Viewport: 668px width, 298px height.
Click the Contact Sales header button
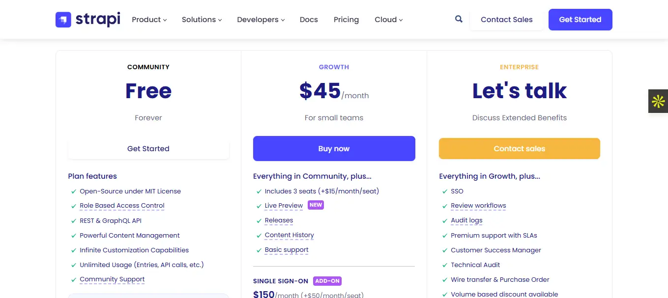[x=506, y=20]
